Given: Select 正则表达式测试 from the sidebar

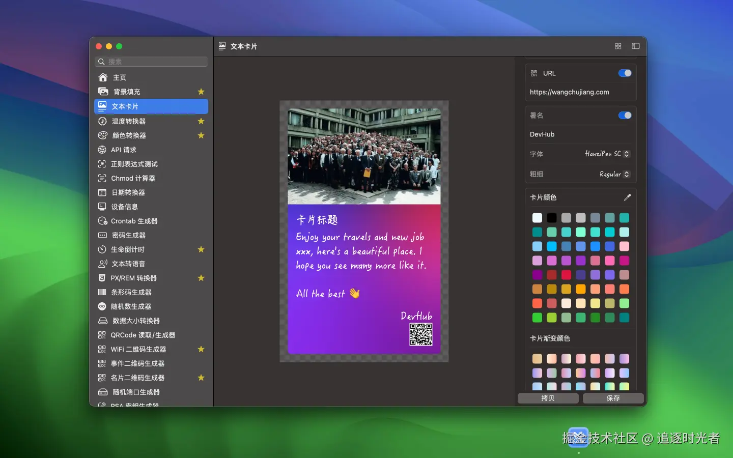Looking at the screenshot, I should 134,164.
